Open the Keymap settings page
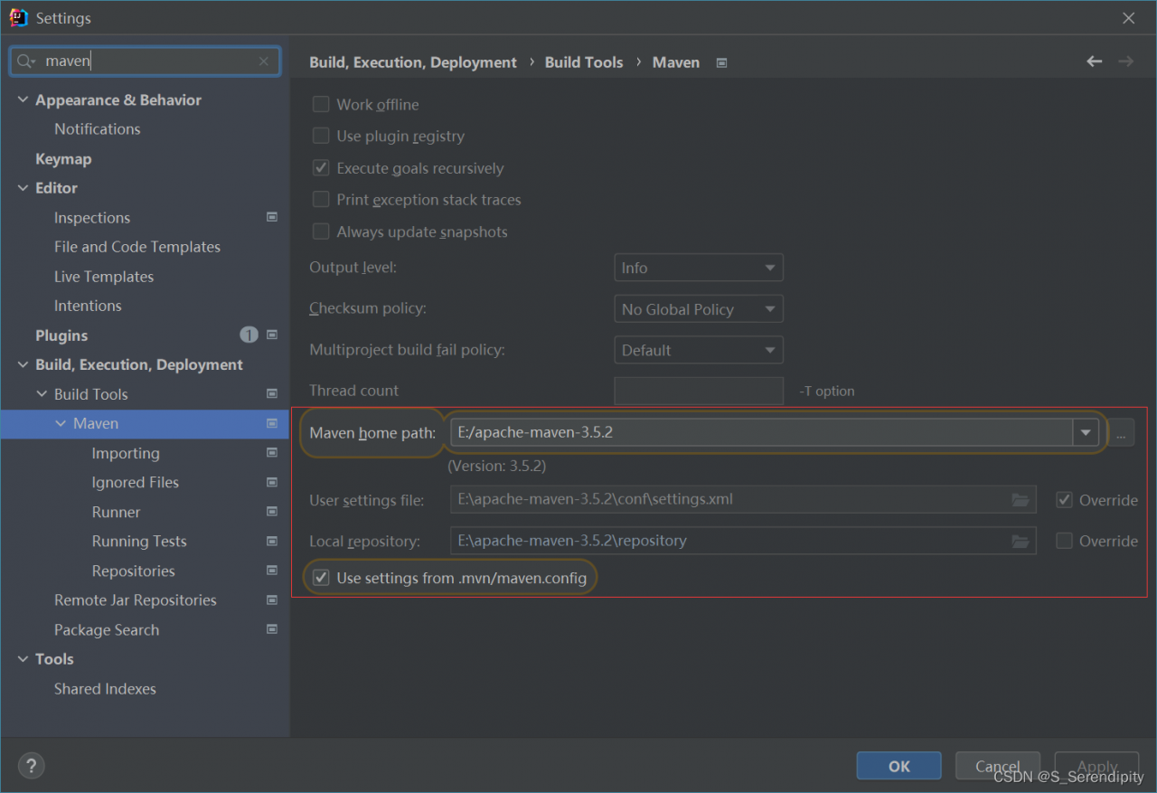The width and height of the screenshot is (1157, 793). (x=63, y=159)
